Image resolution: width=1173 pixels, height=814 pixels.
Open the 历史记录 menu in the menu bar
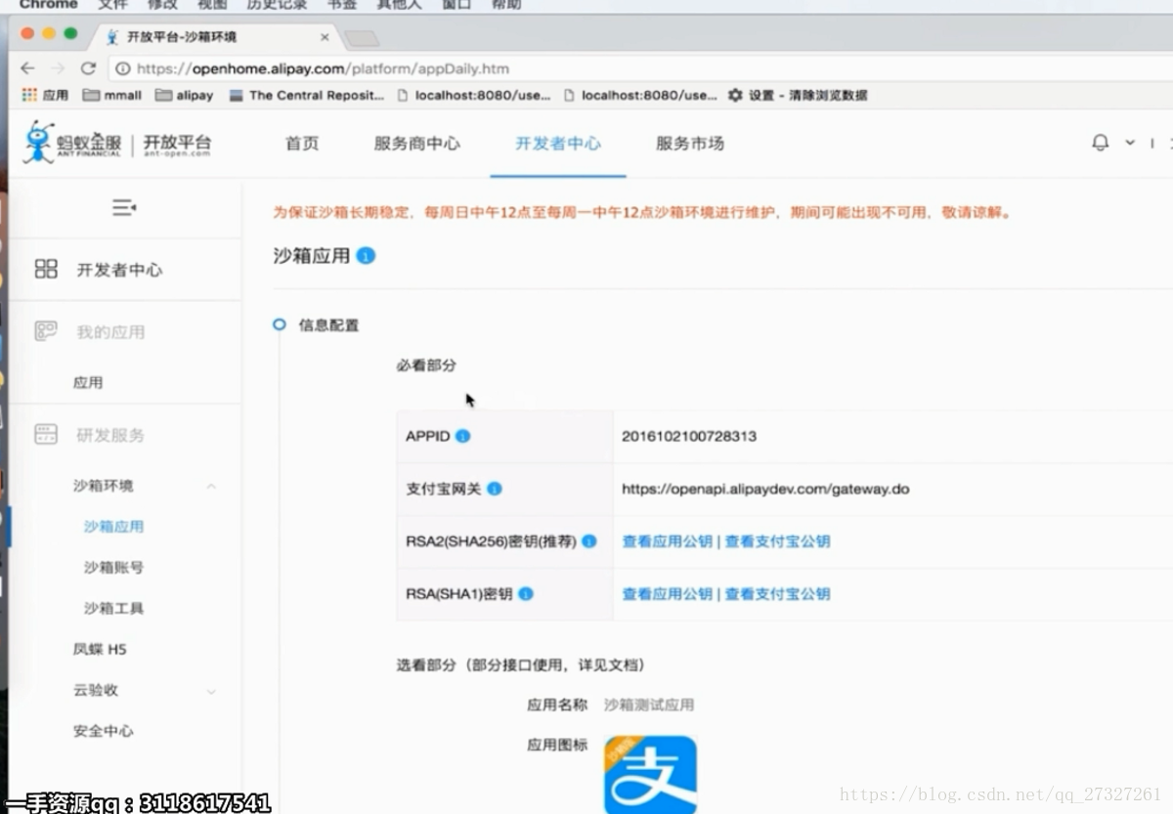tap(275, 5)
